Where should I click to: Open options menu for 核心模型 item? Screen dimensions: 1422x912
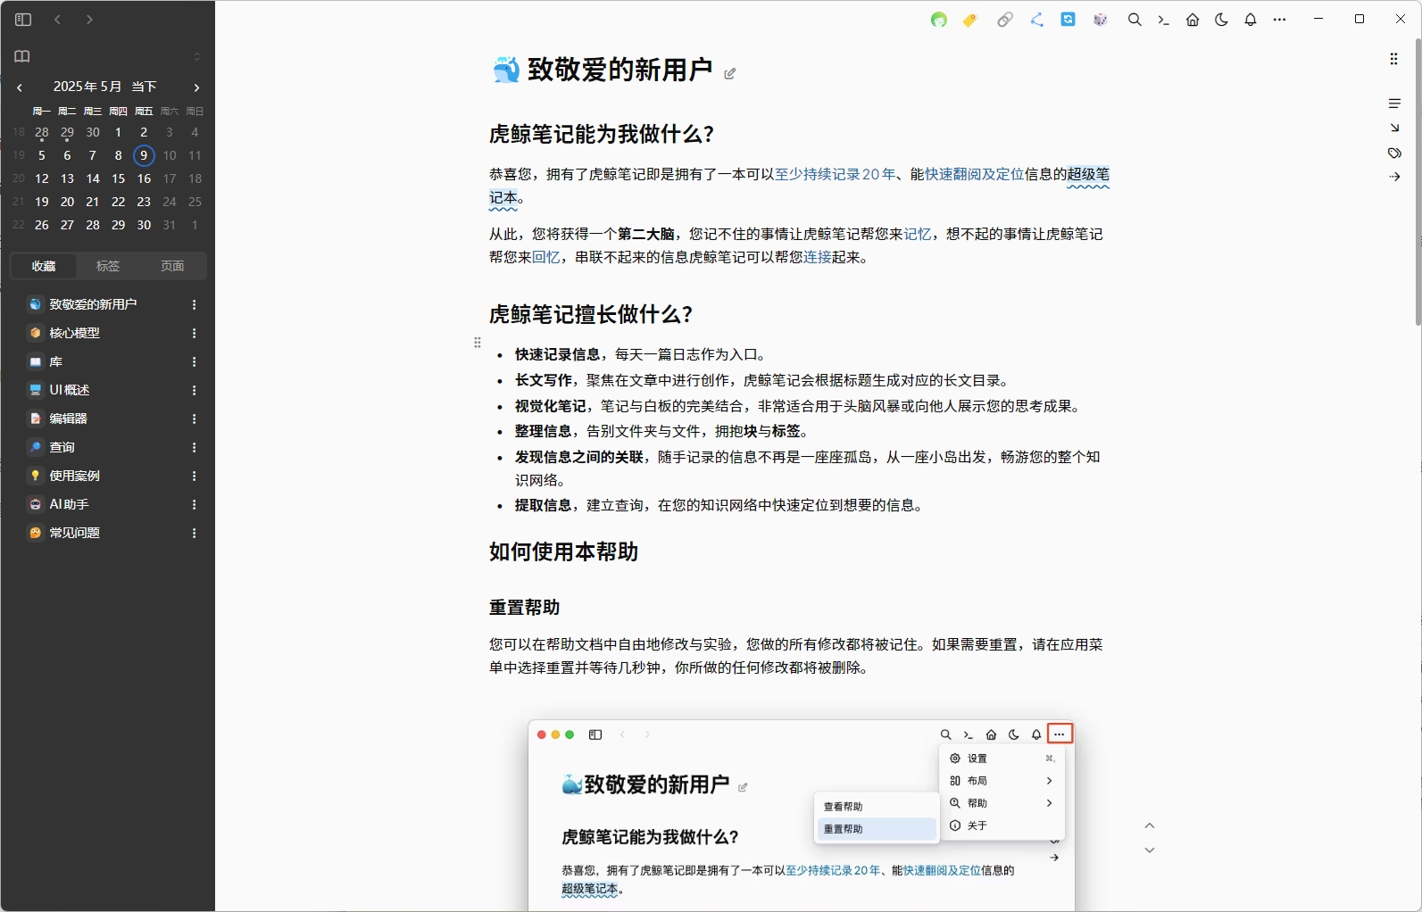point(194,333)
